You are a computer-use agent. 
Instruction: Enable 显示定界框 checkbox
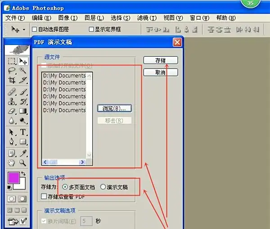(x=91, y=29)
